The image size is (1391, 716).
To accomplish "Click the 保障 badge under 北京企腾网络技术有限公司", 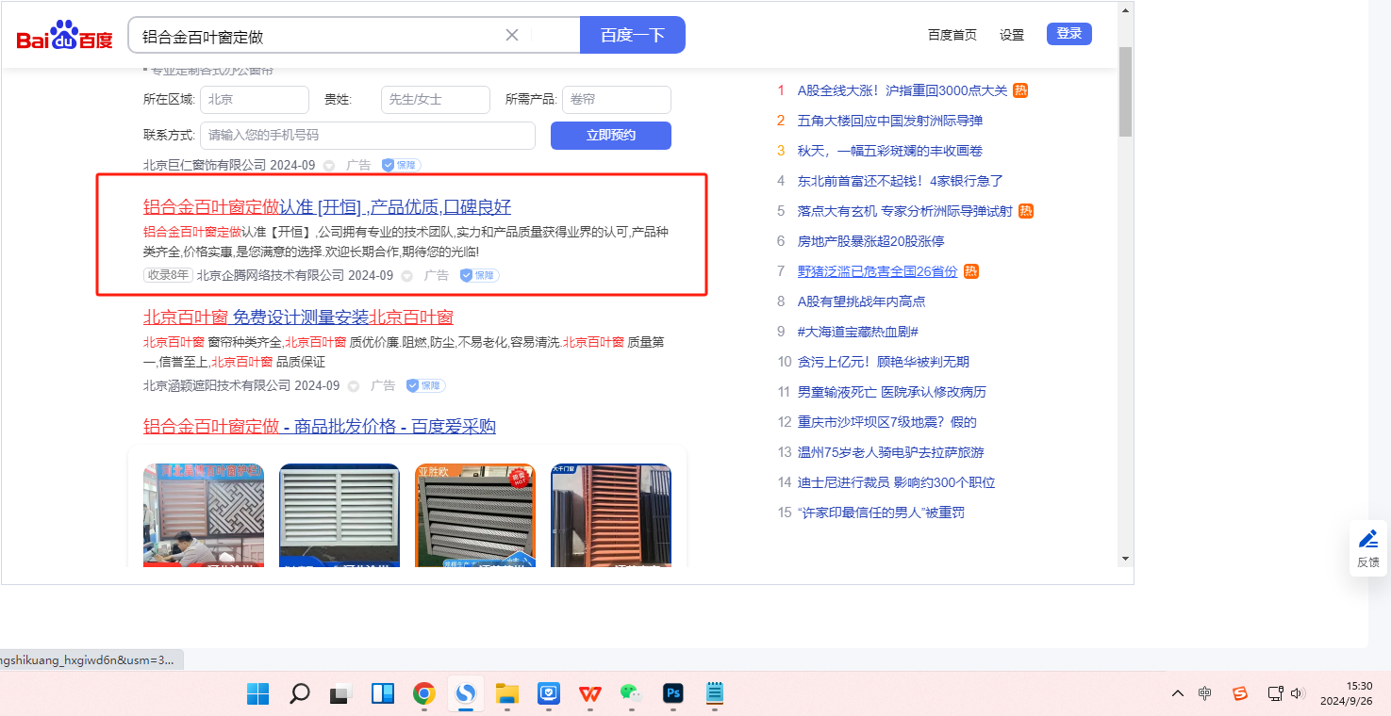I will coord(479,275).
